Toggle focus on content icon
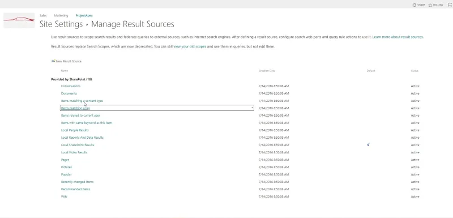 click(x=450, y=5)
